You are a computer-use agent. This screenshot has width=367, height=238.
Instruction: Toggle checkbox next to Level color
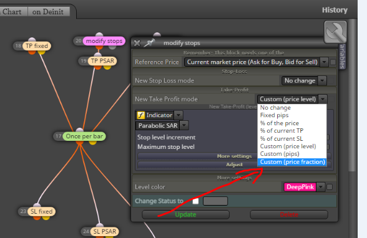[330, 187]
